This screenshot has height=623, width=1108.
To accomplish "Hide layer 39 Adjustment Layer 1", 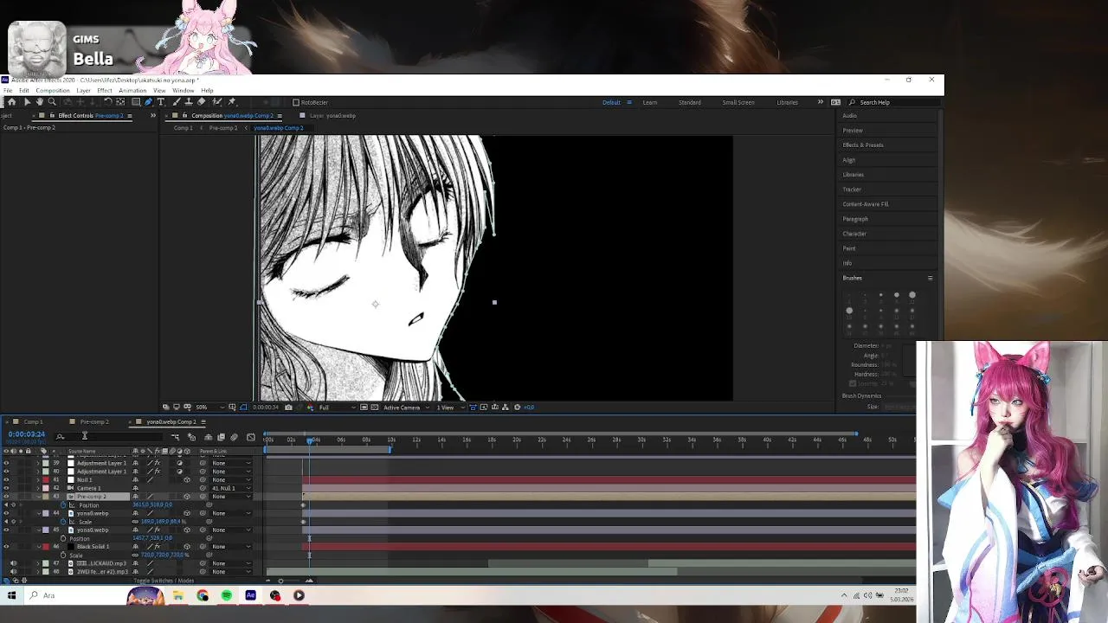I will [x=6, y=463].
